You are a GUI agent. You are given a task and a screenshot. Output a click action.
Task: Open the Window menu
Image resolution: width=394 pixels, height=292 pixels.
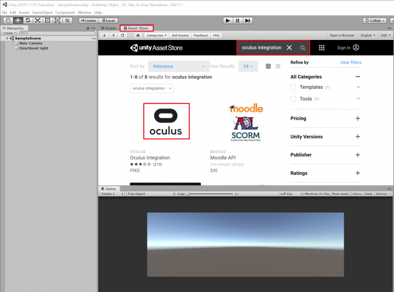coord(84,12)
